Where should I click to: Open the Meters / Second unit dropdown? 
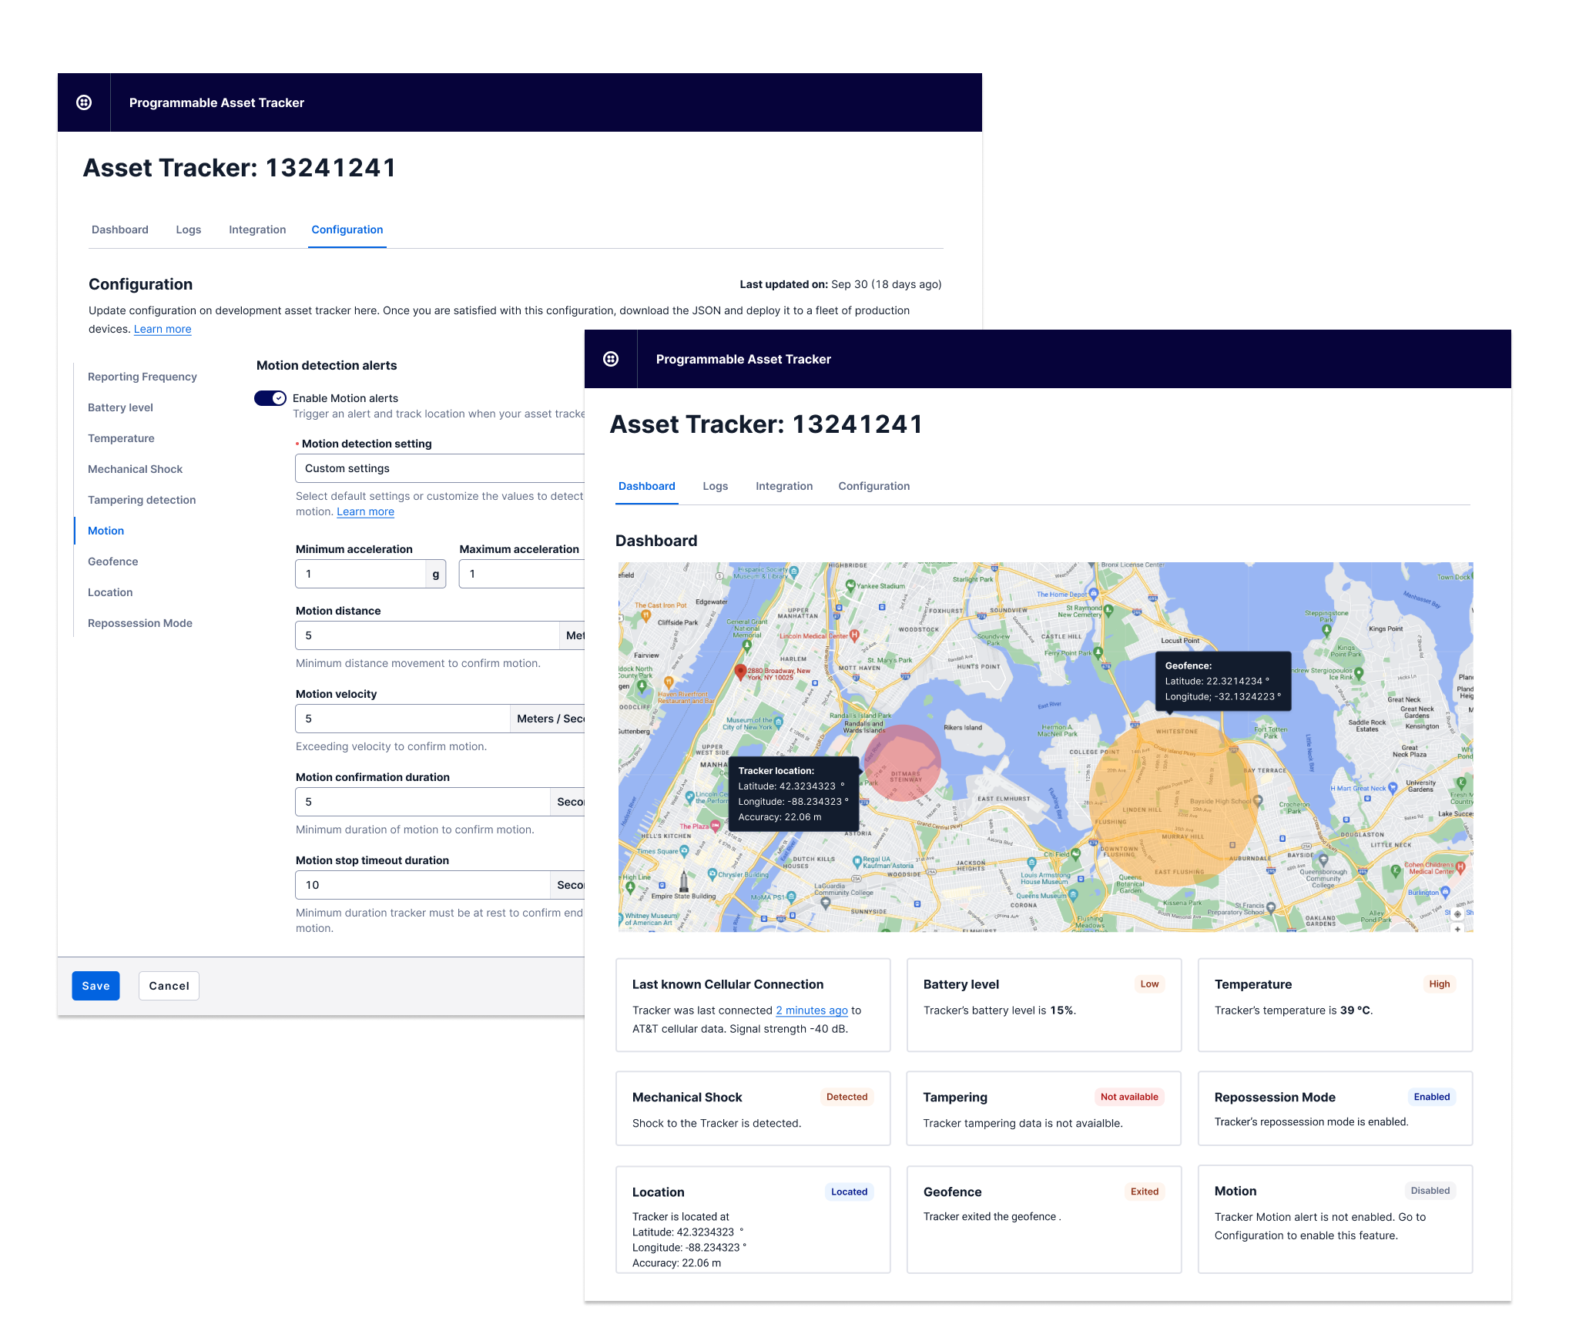click(x=551, y=718)
